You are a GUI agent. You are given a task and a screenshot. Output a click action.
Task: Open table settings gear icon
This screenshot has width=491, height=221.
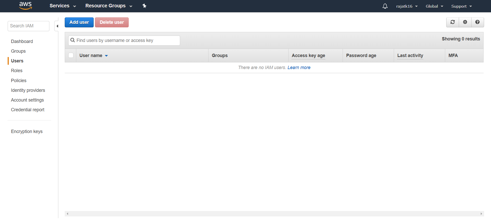click(x=465, y=22)
